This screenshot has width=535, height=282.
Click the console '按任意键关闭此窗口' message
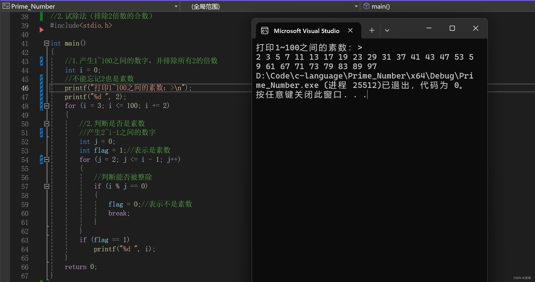click(299, 95)
